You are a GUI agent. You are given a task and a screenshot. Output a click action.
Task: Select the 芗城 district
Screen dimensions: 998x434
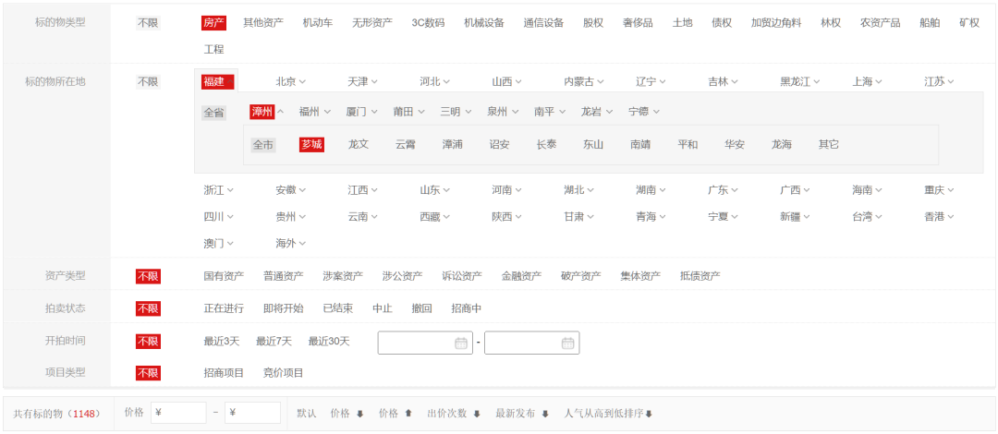tap(312, 144)
